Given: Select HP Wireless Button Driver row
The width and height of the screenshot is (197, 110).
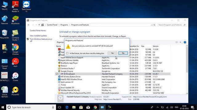Looking at the screenshot, I should tap(113, 77).
